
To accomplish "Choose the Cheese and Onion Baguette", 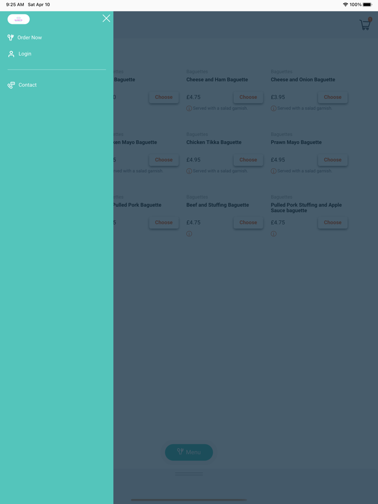I will [x=333, y=97].
